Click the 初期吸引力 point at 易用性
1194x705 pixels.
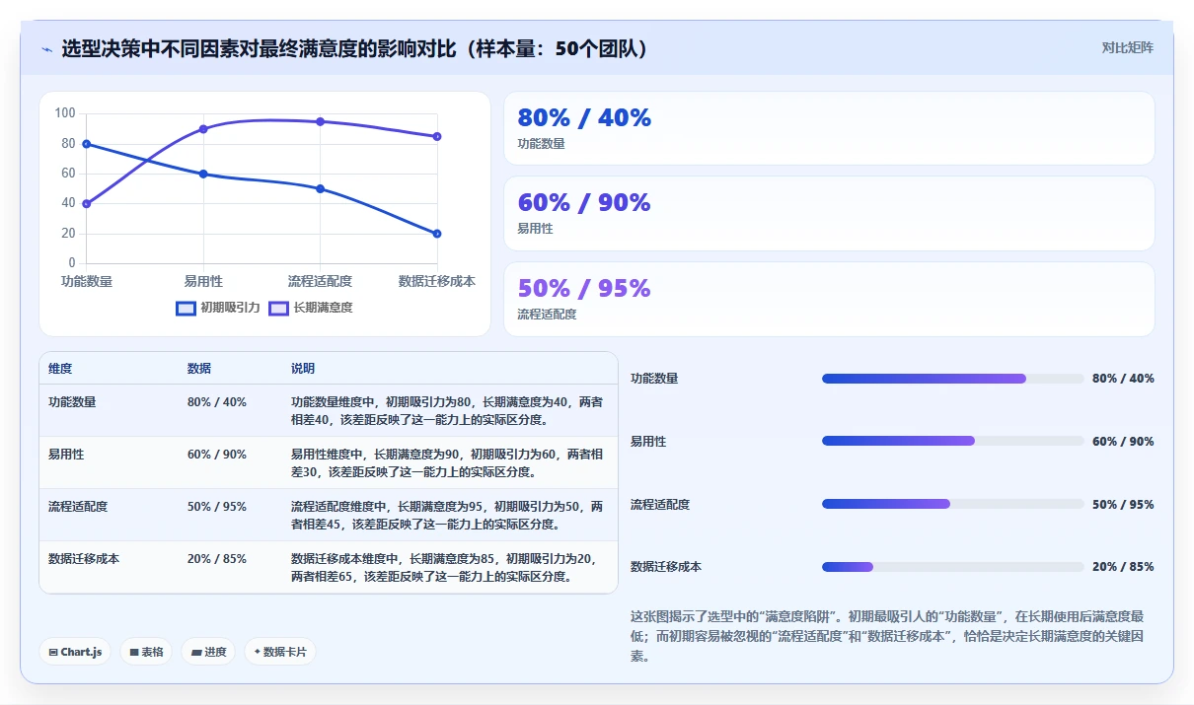pos(203,174)
